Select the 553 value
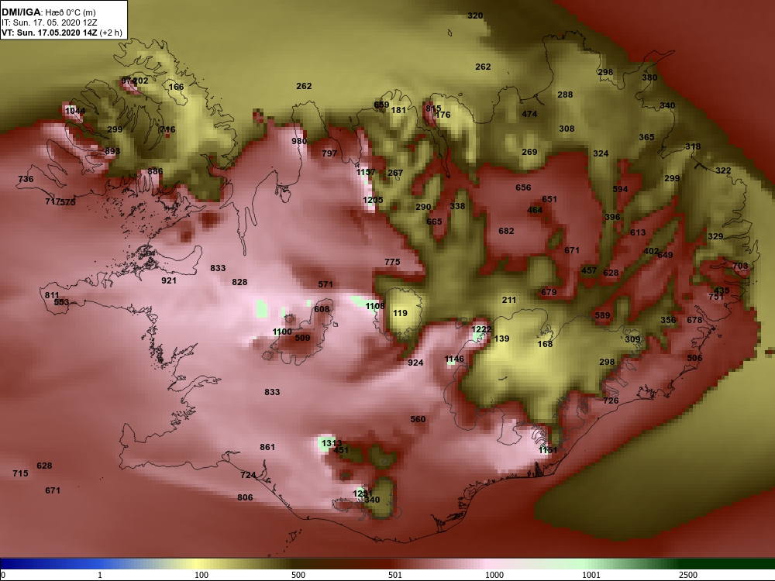The image size is (775, 581). click(62, 302)
